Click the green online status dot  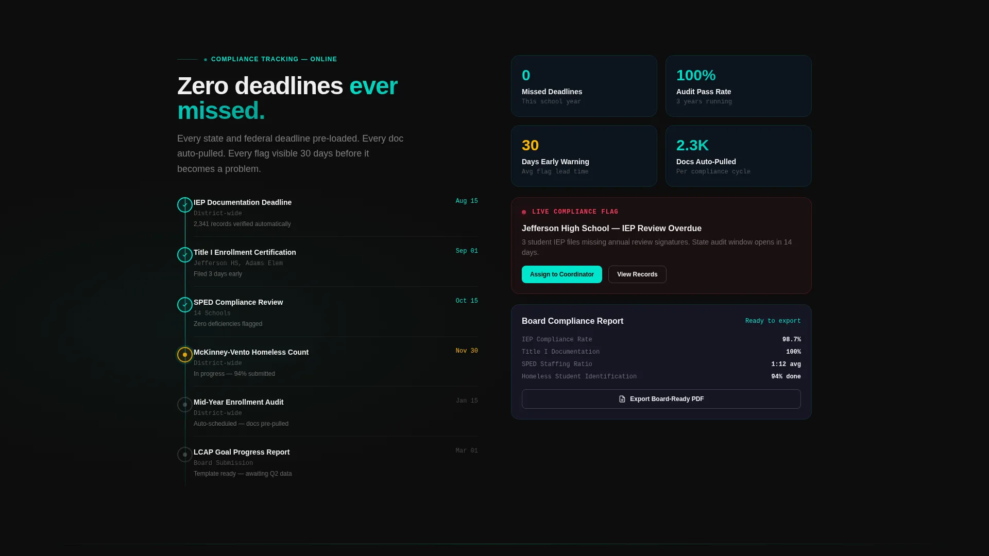206,60
